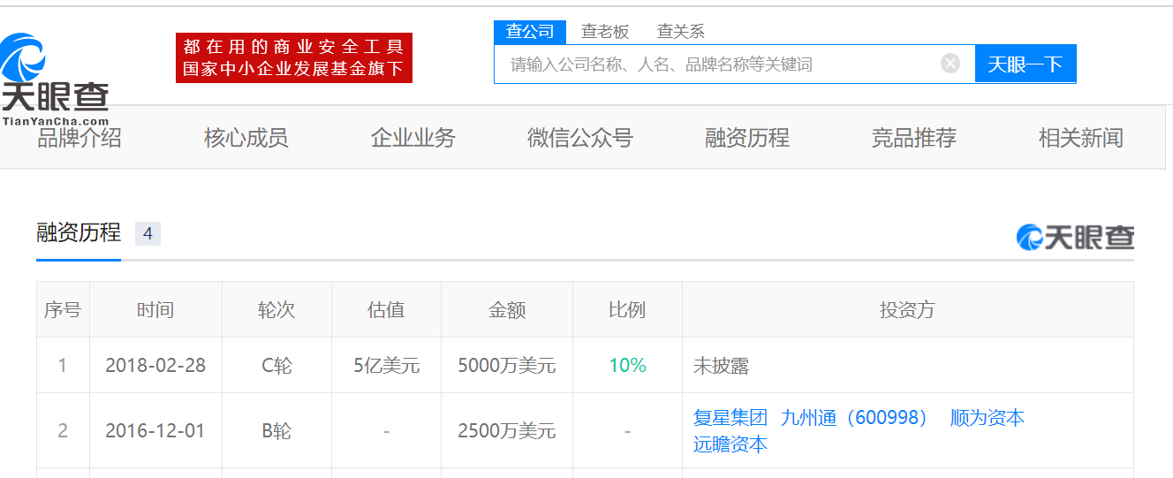
Task: Select the 5亿美元 valuation cell
Action: coord(386,365)
